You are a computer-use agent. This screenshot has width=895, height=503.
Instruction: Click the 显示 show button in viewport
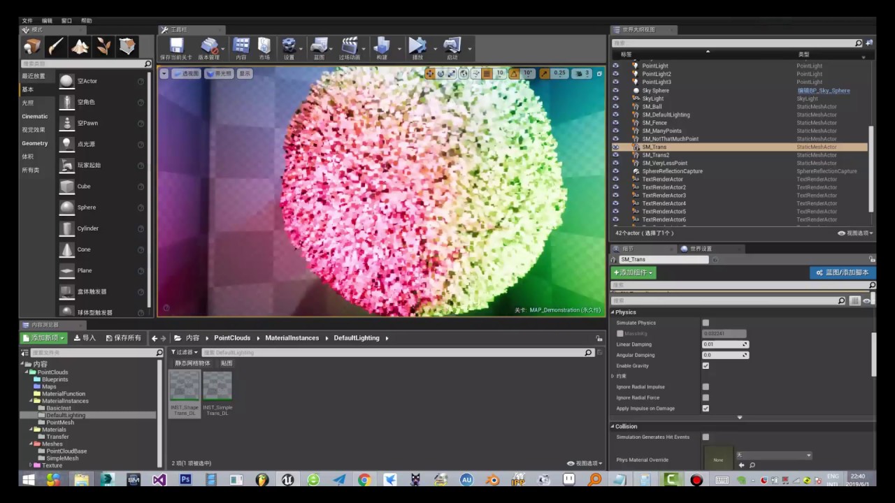[x=245, y=73]
